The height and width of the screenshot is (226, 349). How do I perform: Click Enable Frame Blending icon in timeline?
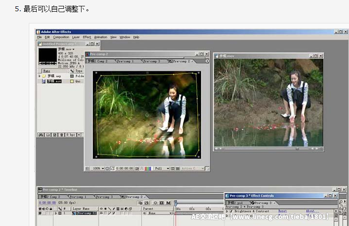[162, 203]
